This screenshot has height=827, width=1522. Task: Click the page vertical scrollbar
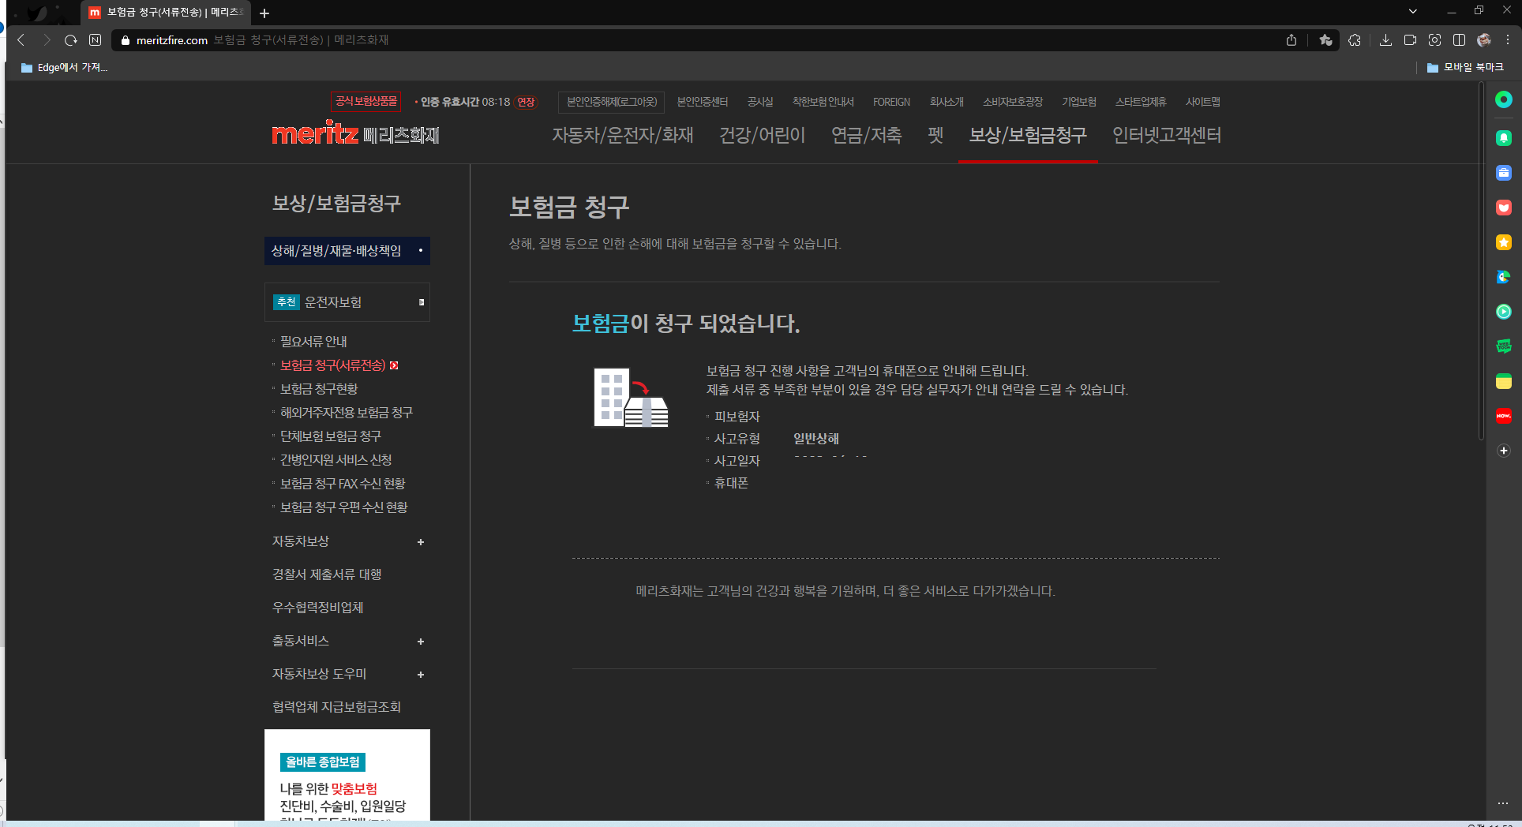tap(1481, 260)
